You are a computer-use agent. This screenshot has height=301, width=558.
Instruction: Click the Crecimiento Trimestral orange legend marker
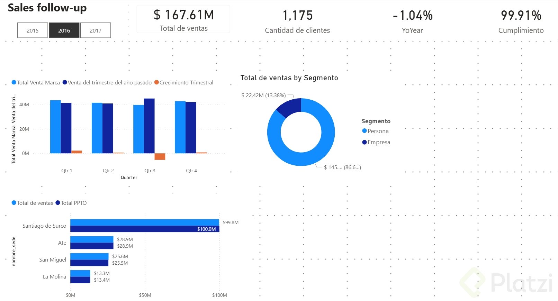pos(156,82)
